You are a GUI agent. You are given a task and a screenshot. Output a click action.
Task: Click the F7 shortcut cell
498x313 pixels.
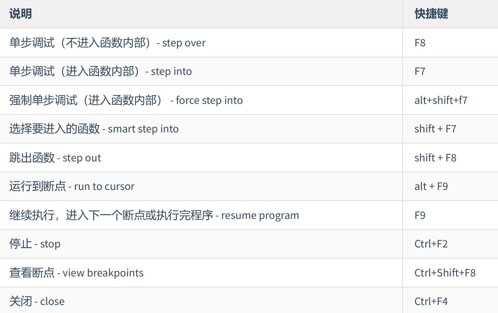pos(420,71)
